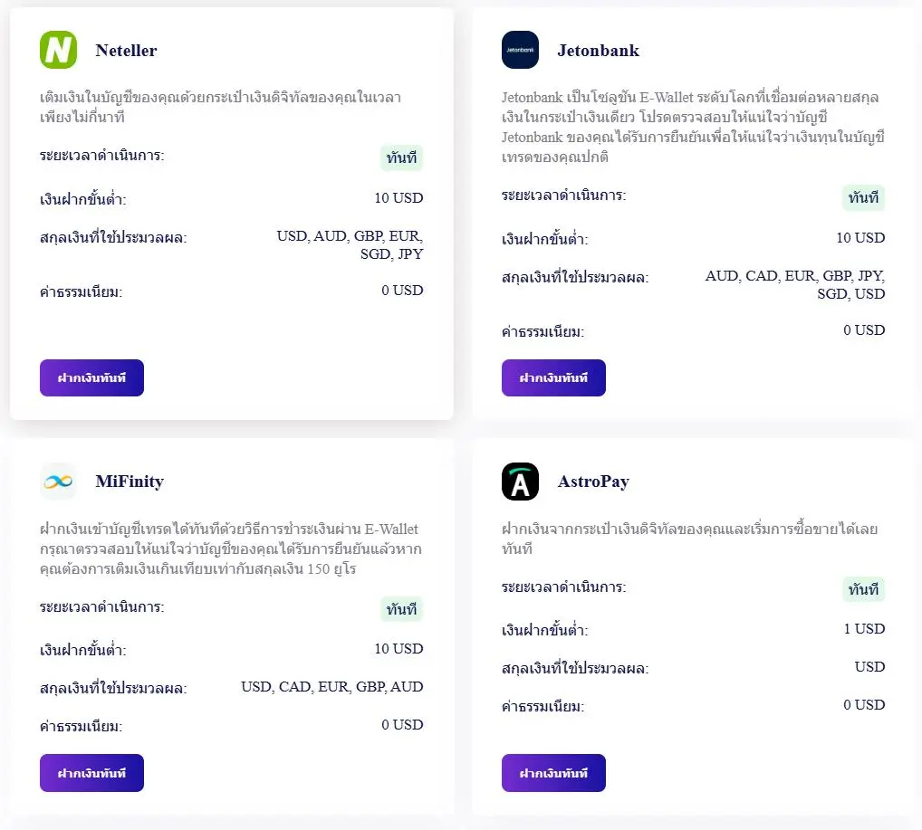Open the Jetonbank card title
This screenshot has width=922, height=830.
click(598, 51)
